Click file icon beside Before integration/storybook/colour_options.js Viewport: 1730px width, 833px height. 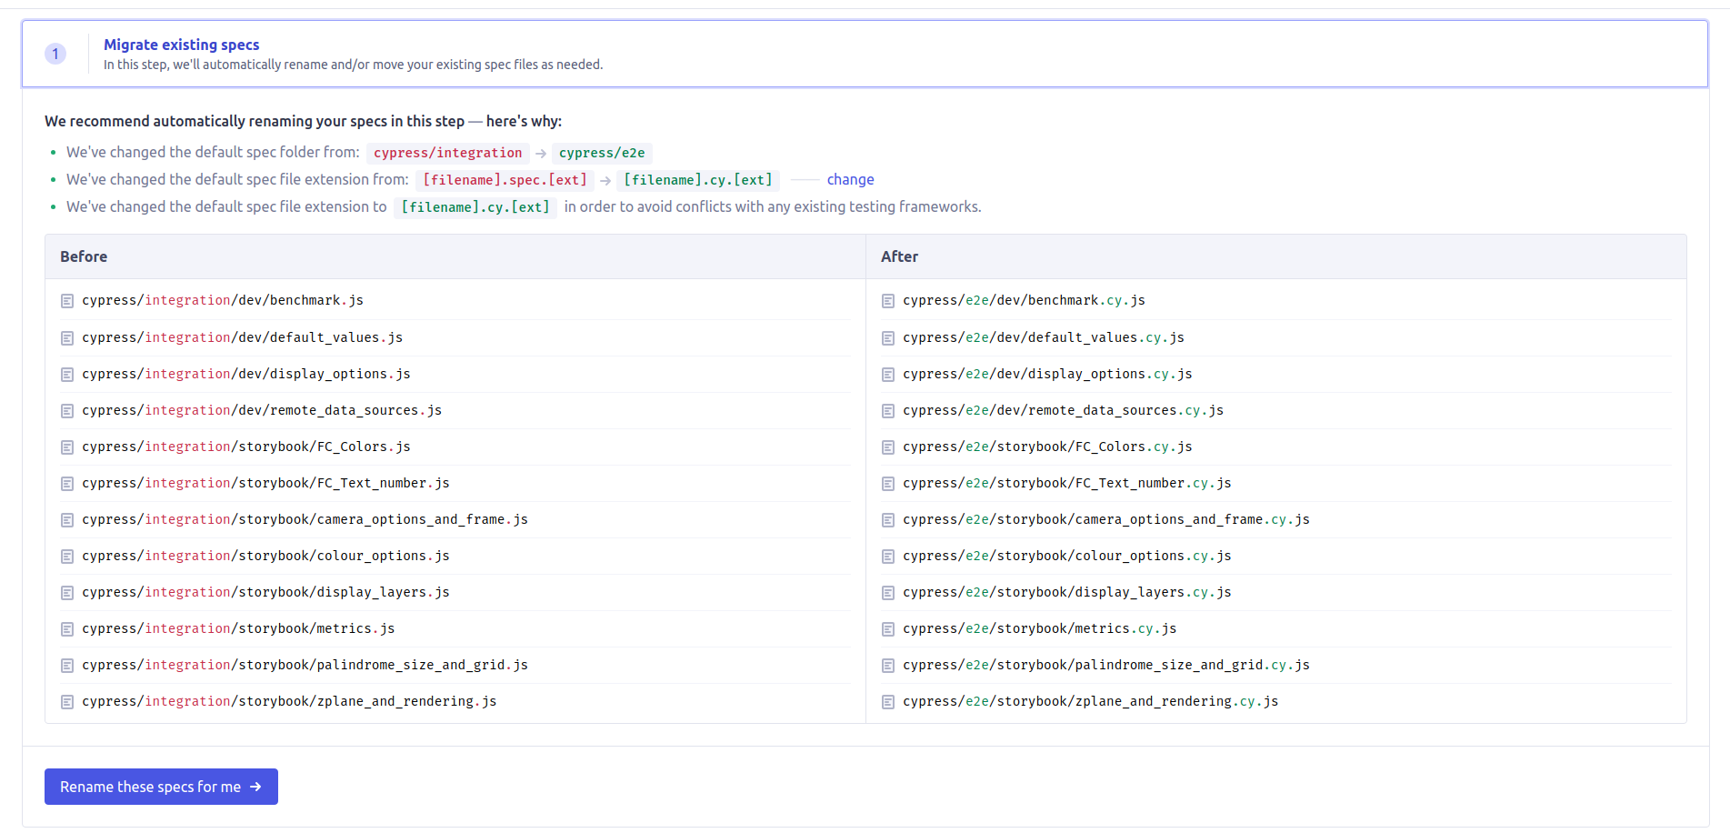[x=67, y=557]
